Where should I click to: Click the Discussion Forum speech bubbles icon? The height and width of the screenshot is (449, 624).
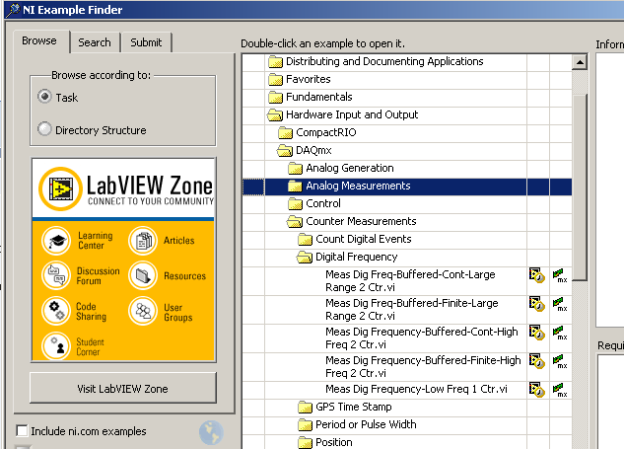[x=56, y=275]
